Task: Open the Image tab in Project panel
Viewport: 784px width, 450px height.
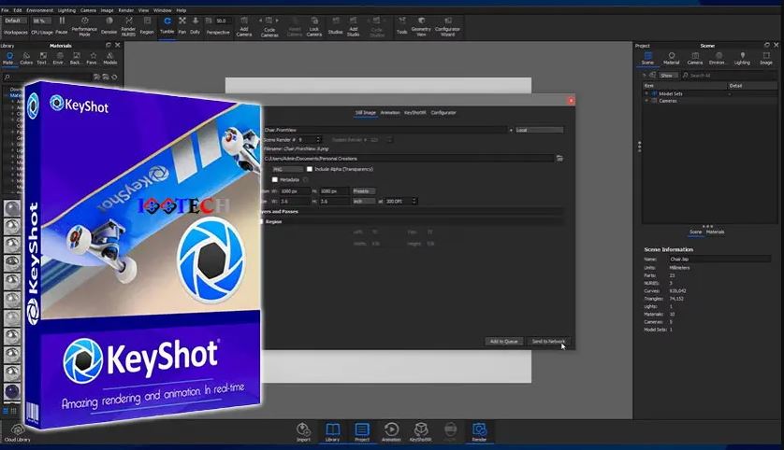Action: pyautogui.click(x=766, y=59)
